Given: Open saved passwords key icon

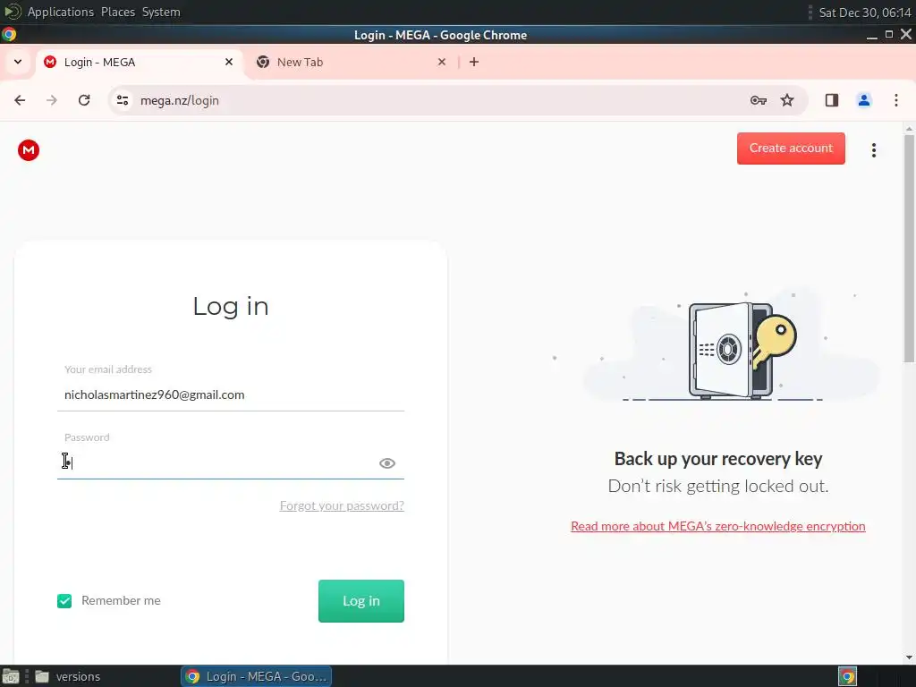Looking at the screenshot, I should click(x=758, y=100).
